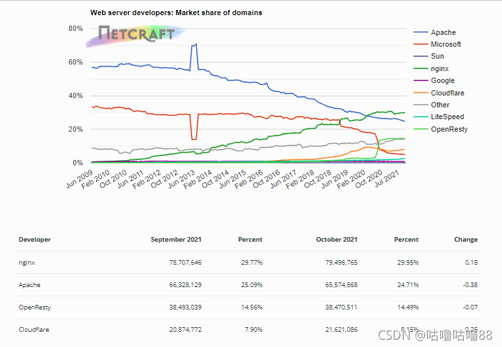This screenshot has width=502, height=347.
Task: Select the Apache blue legend line
Action: point(420,32)
